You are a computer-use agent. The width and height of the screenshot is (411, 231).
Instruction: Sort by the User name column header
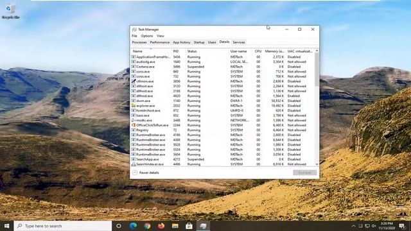[240, 51]
